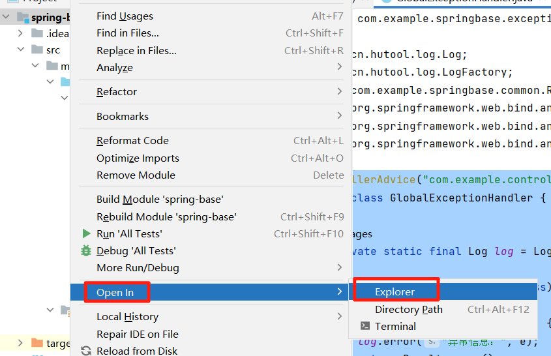Open the Local History submenu arrow
Image resolution: width=551 pixels, height=356 pixels.
point(339,316)
